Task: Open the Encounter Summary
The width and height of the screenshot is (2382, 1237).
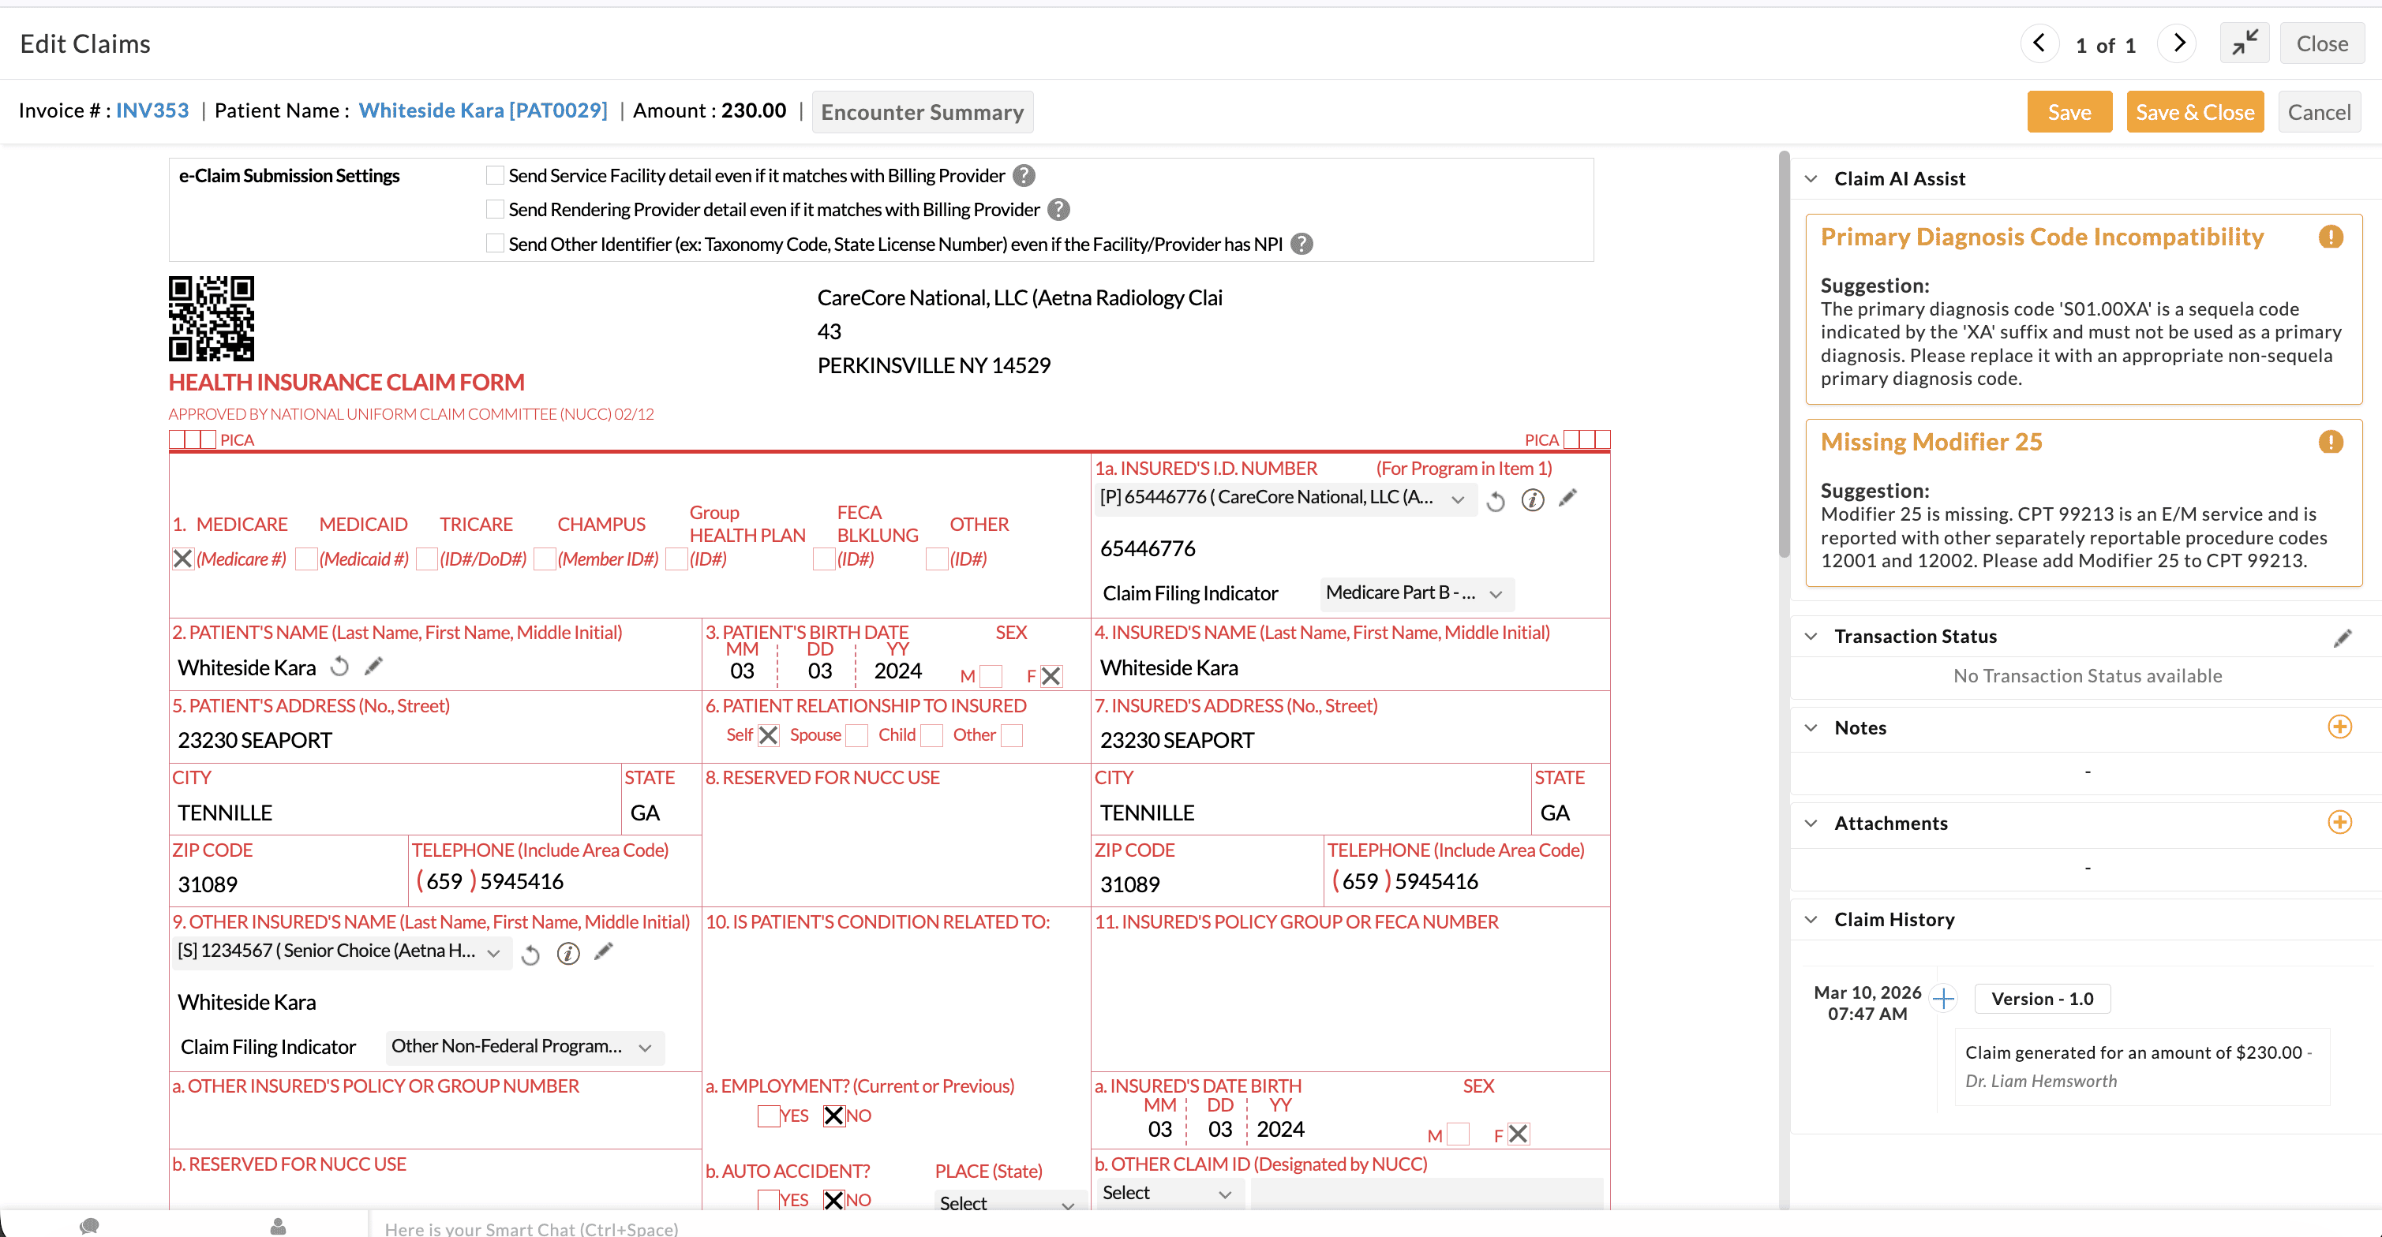Action: click(922, 111)
